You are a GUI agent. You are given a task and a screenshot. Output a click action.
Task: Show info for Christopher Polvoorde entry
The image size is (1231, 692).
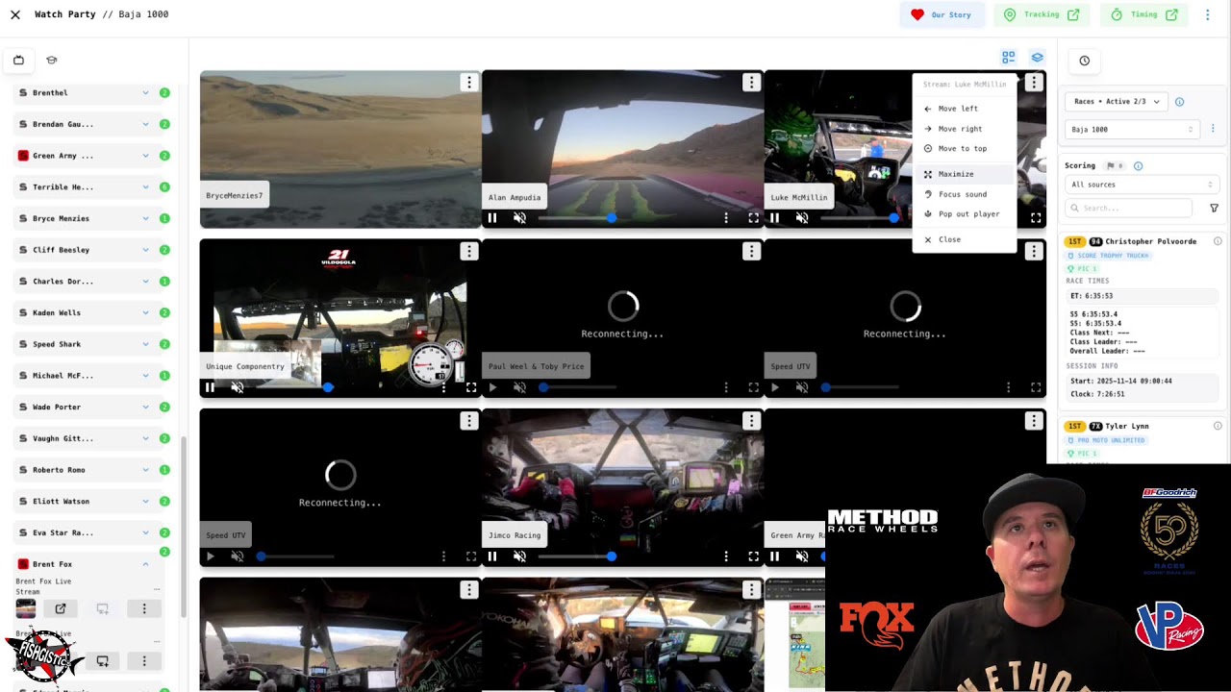(x=1218, y=241)
